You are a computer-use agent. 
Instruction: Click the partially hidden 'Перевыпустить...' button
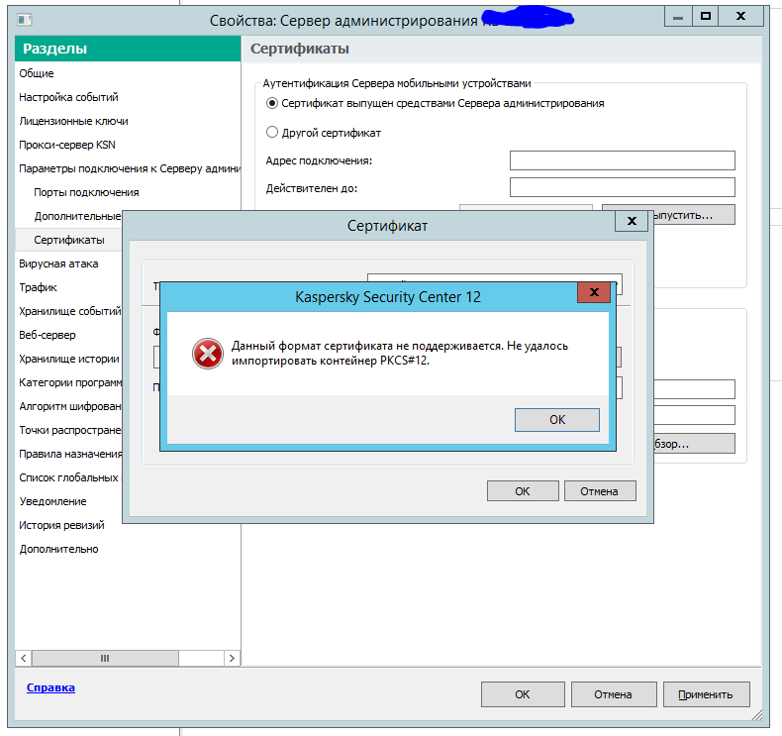pos(694,215)
